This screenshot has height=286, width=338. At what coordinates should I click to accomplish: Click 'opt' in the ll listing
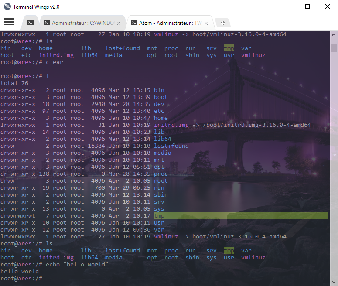[x=159, y=167]
